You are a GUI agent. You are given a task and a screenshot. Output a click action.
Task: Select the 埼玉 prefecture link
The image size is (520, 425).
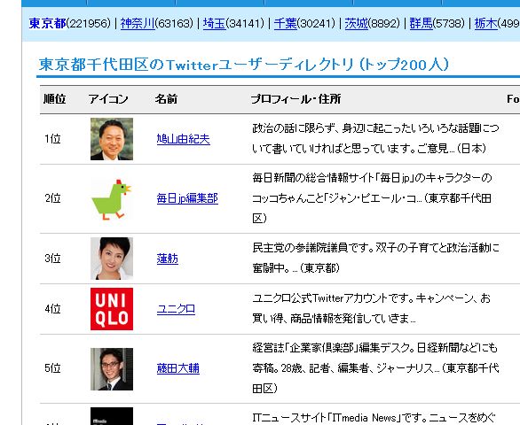214,23
